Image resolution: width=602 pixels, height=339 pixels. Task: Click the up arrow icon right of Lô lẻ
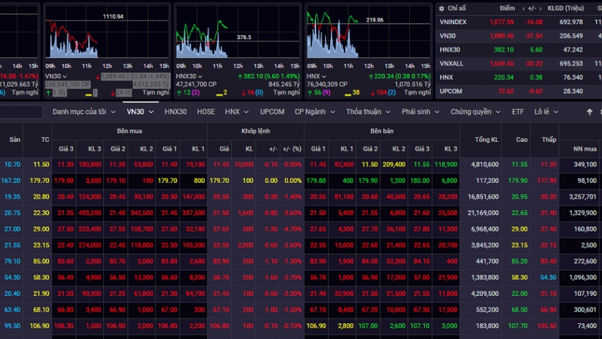point(590,112)
